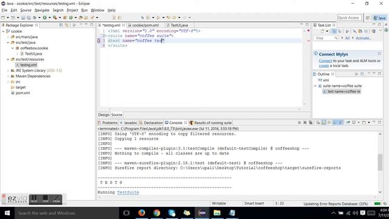
Task: Click the Save All icon in toolbar
Action: tap(29, 18)
